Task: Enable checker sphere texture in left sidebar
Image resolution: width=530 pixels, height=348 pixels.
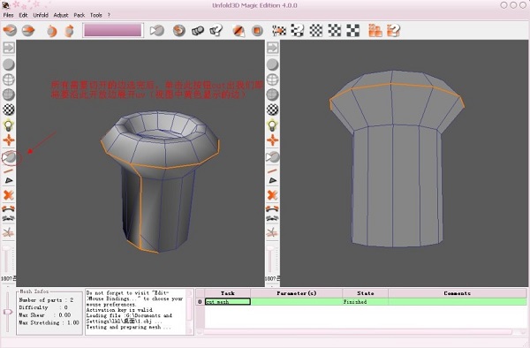Action: (9, 110)
